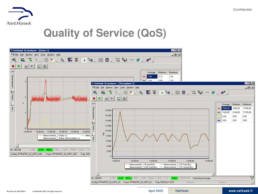The image size is (258, 194).
Task: Click the Average column header in Throughput table
Action: point(226,104)
